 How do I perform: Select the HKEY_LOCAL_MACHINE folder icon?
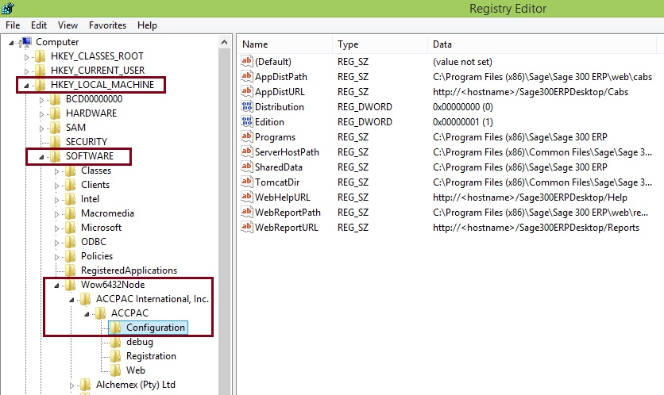41,85
